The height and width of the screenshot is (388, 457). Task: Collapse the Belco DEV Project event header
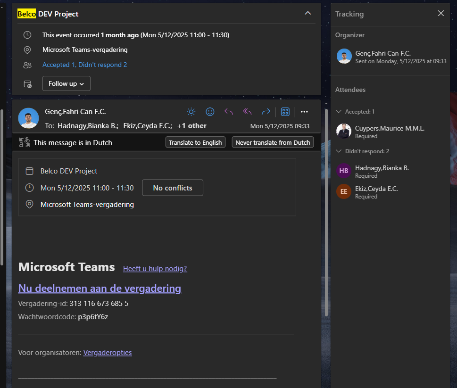pyautogui.click(x=307, y=13)
